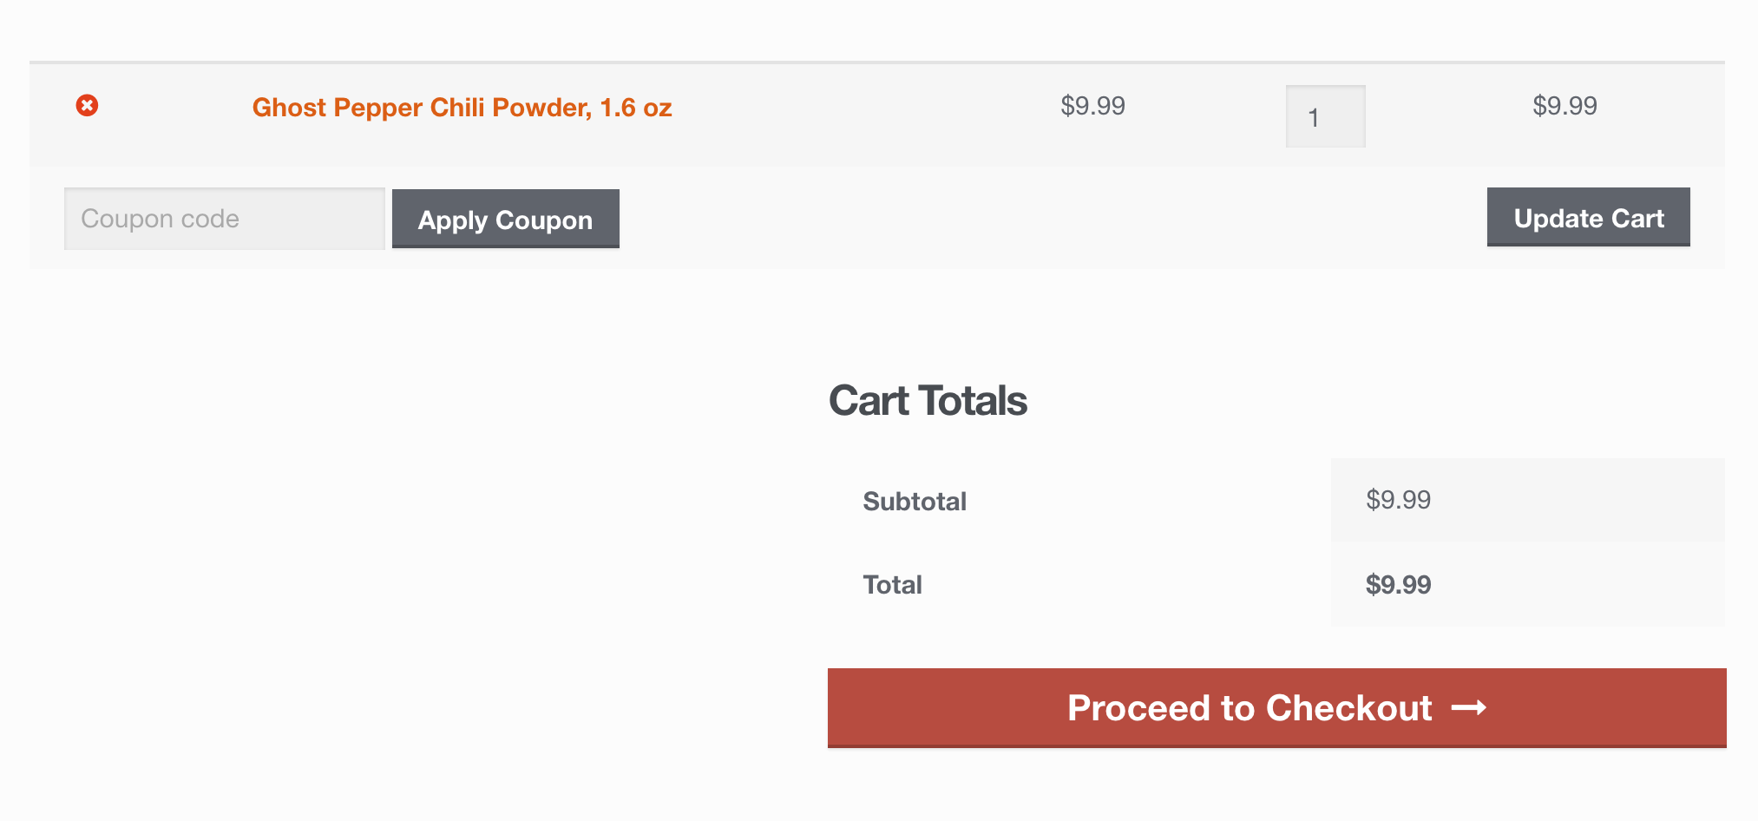Click the Total label
The width and height of the screenshot is (1758, 821).
(x=892, y=585)
